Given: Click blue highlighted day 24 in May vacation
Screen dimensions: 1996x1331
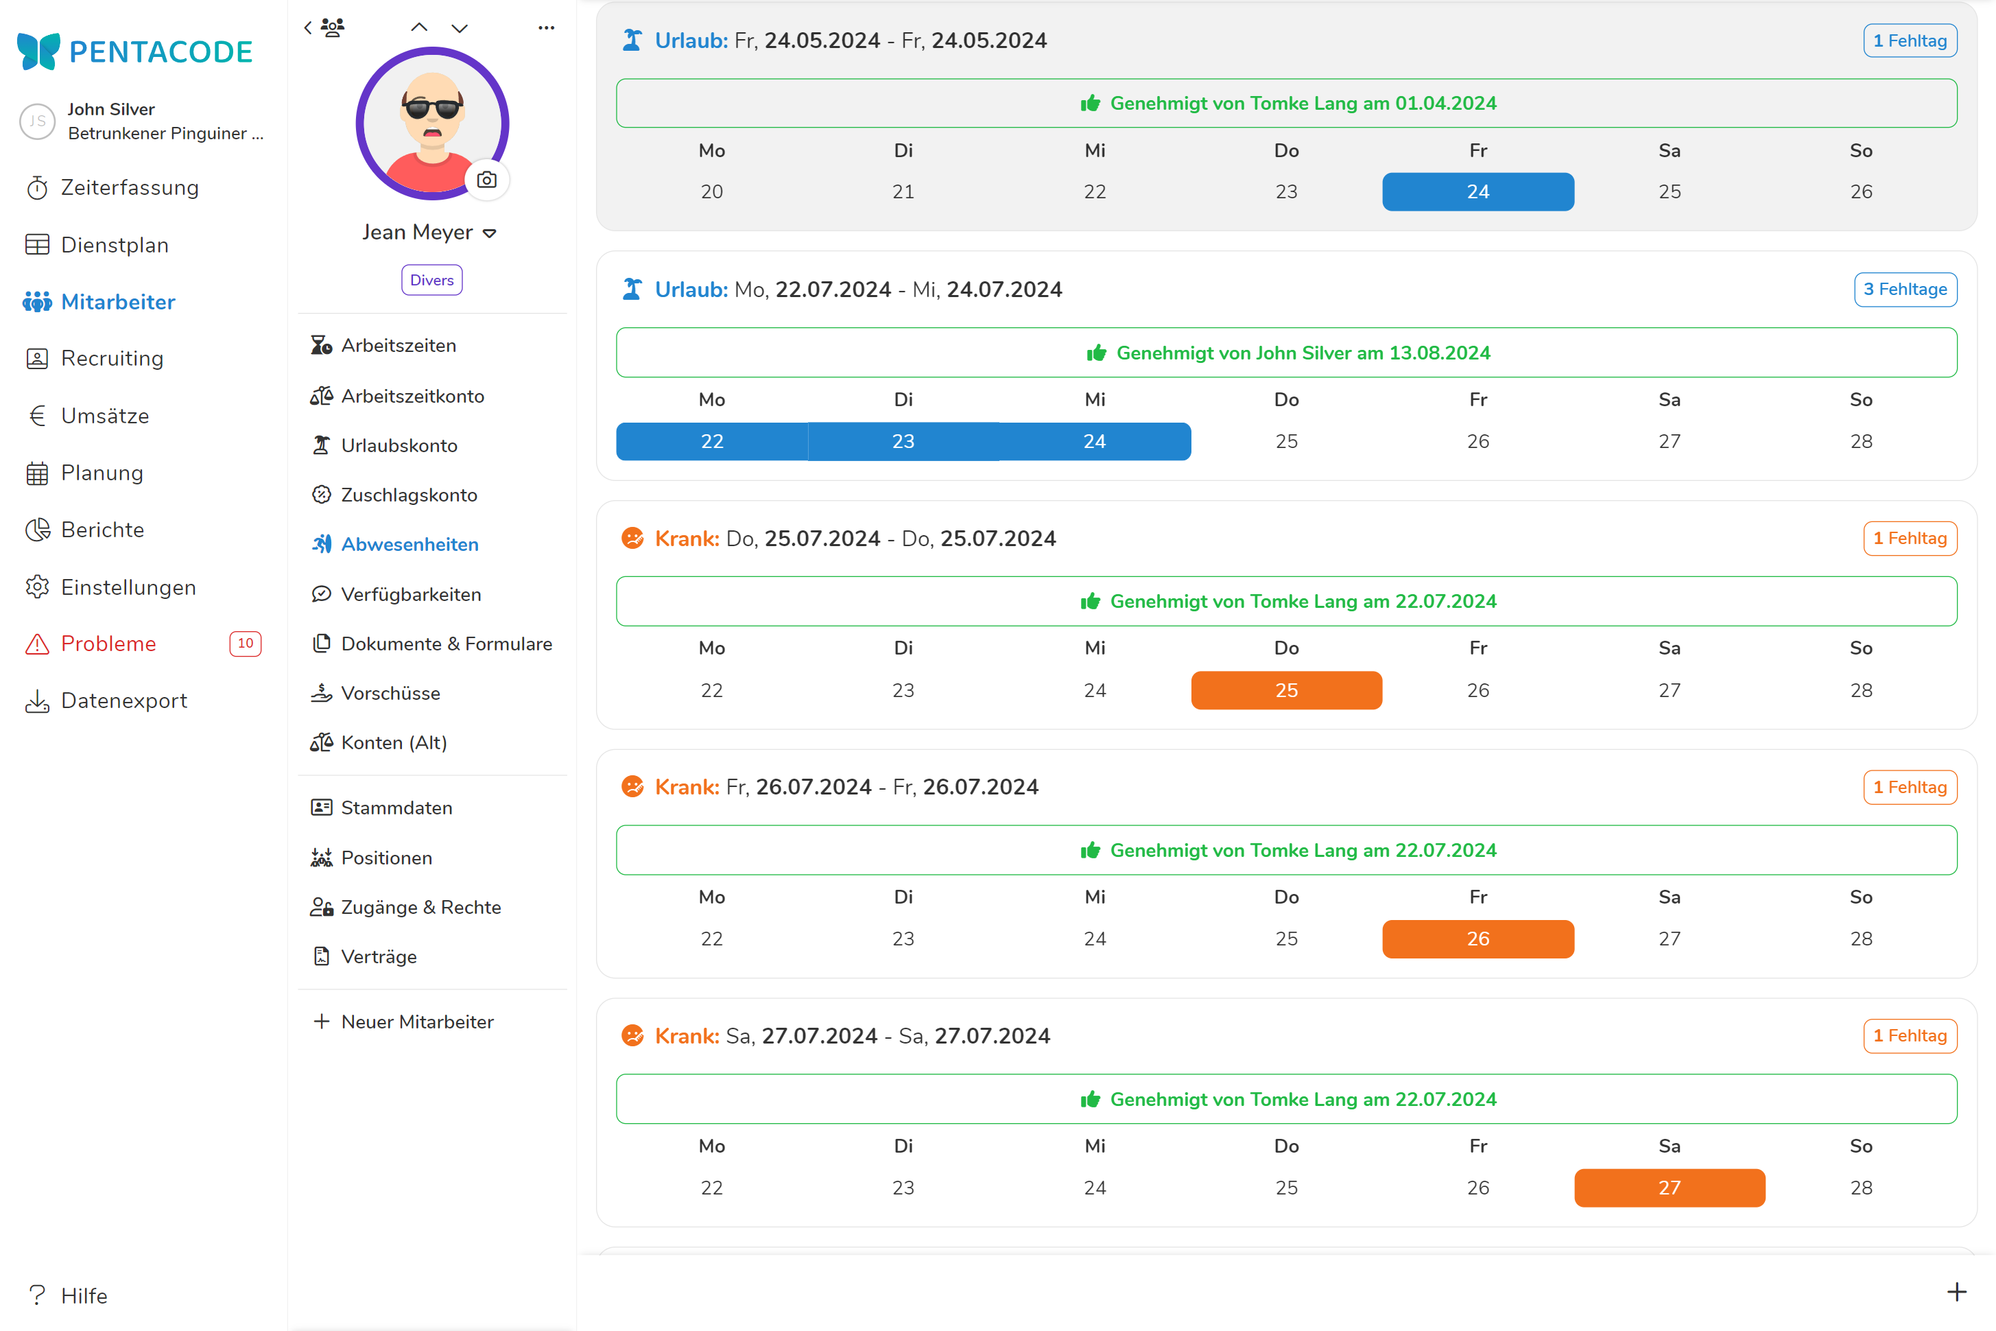Looking at the screenshot, I should click(1477, 192).
